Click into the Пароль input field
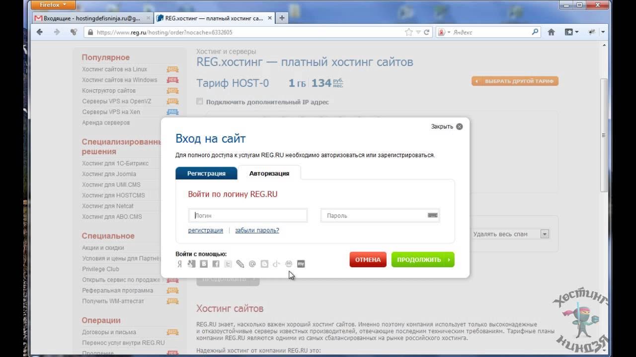Image resolution: width=636 pixels, height=357 pixels. coord(380,216)
